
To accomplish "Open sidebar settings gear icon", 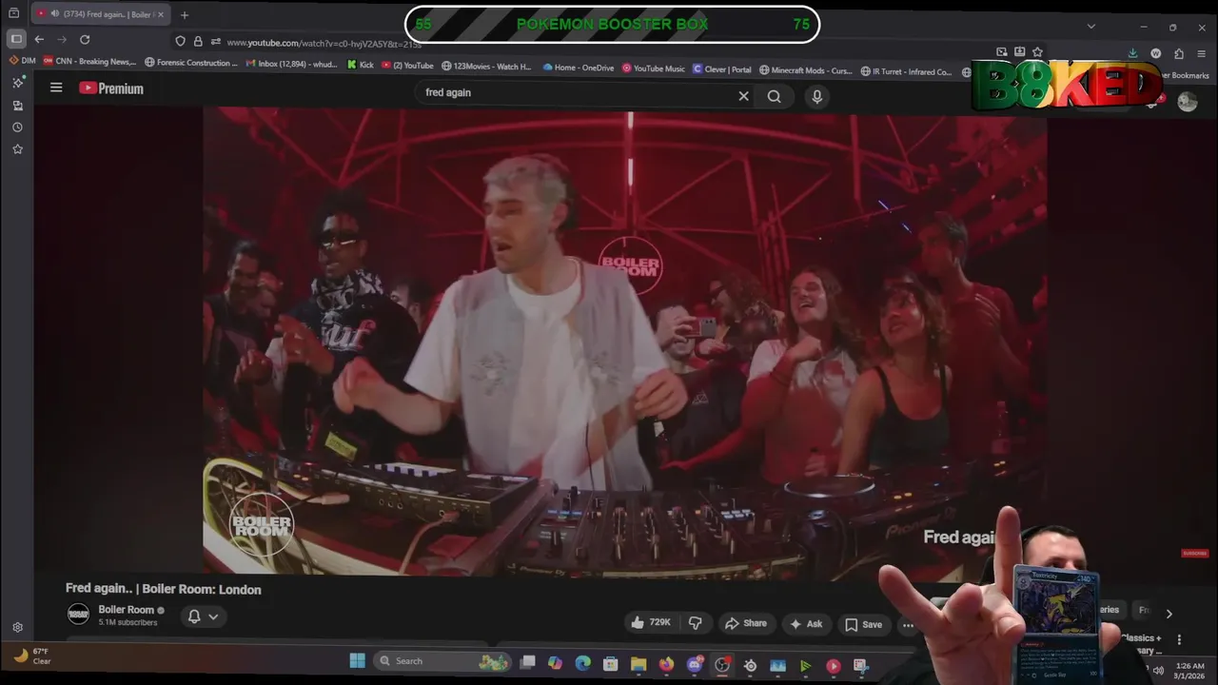I will pos(17,627).
